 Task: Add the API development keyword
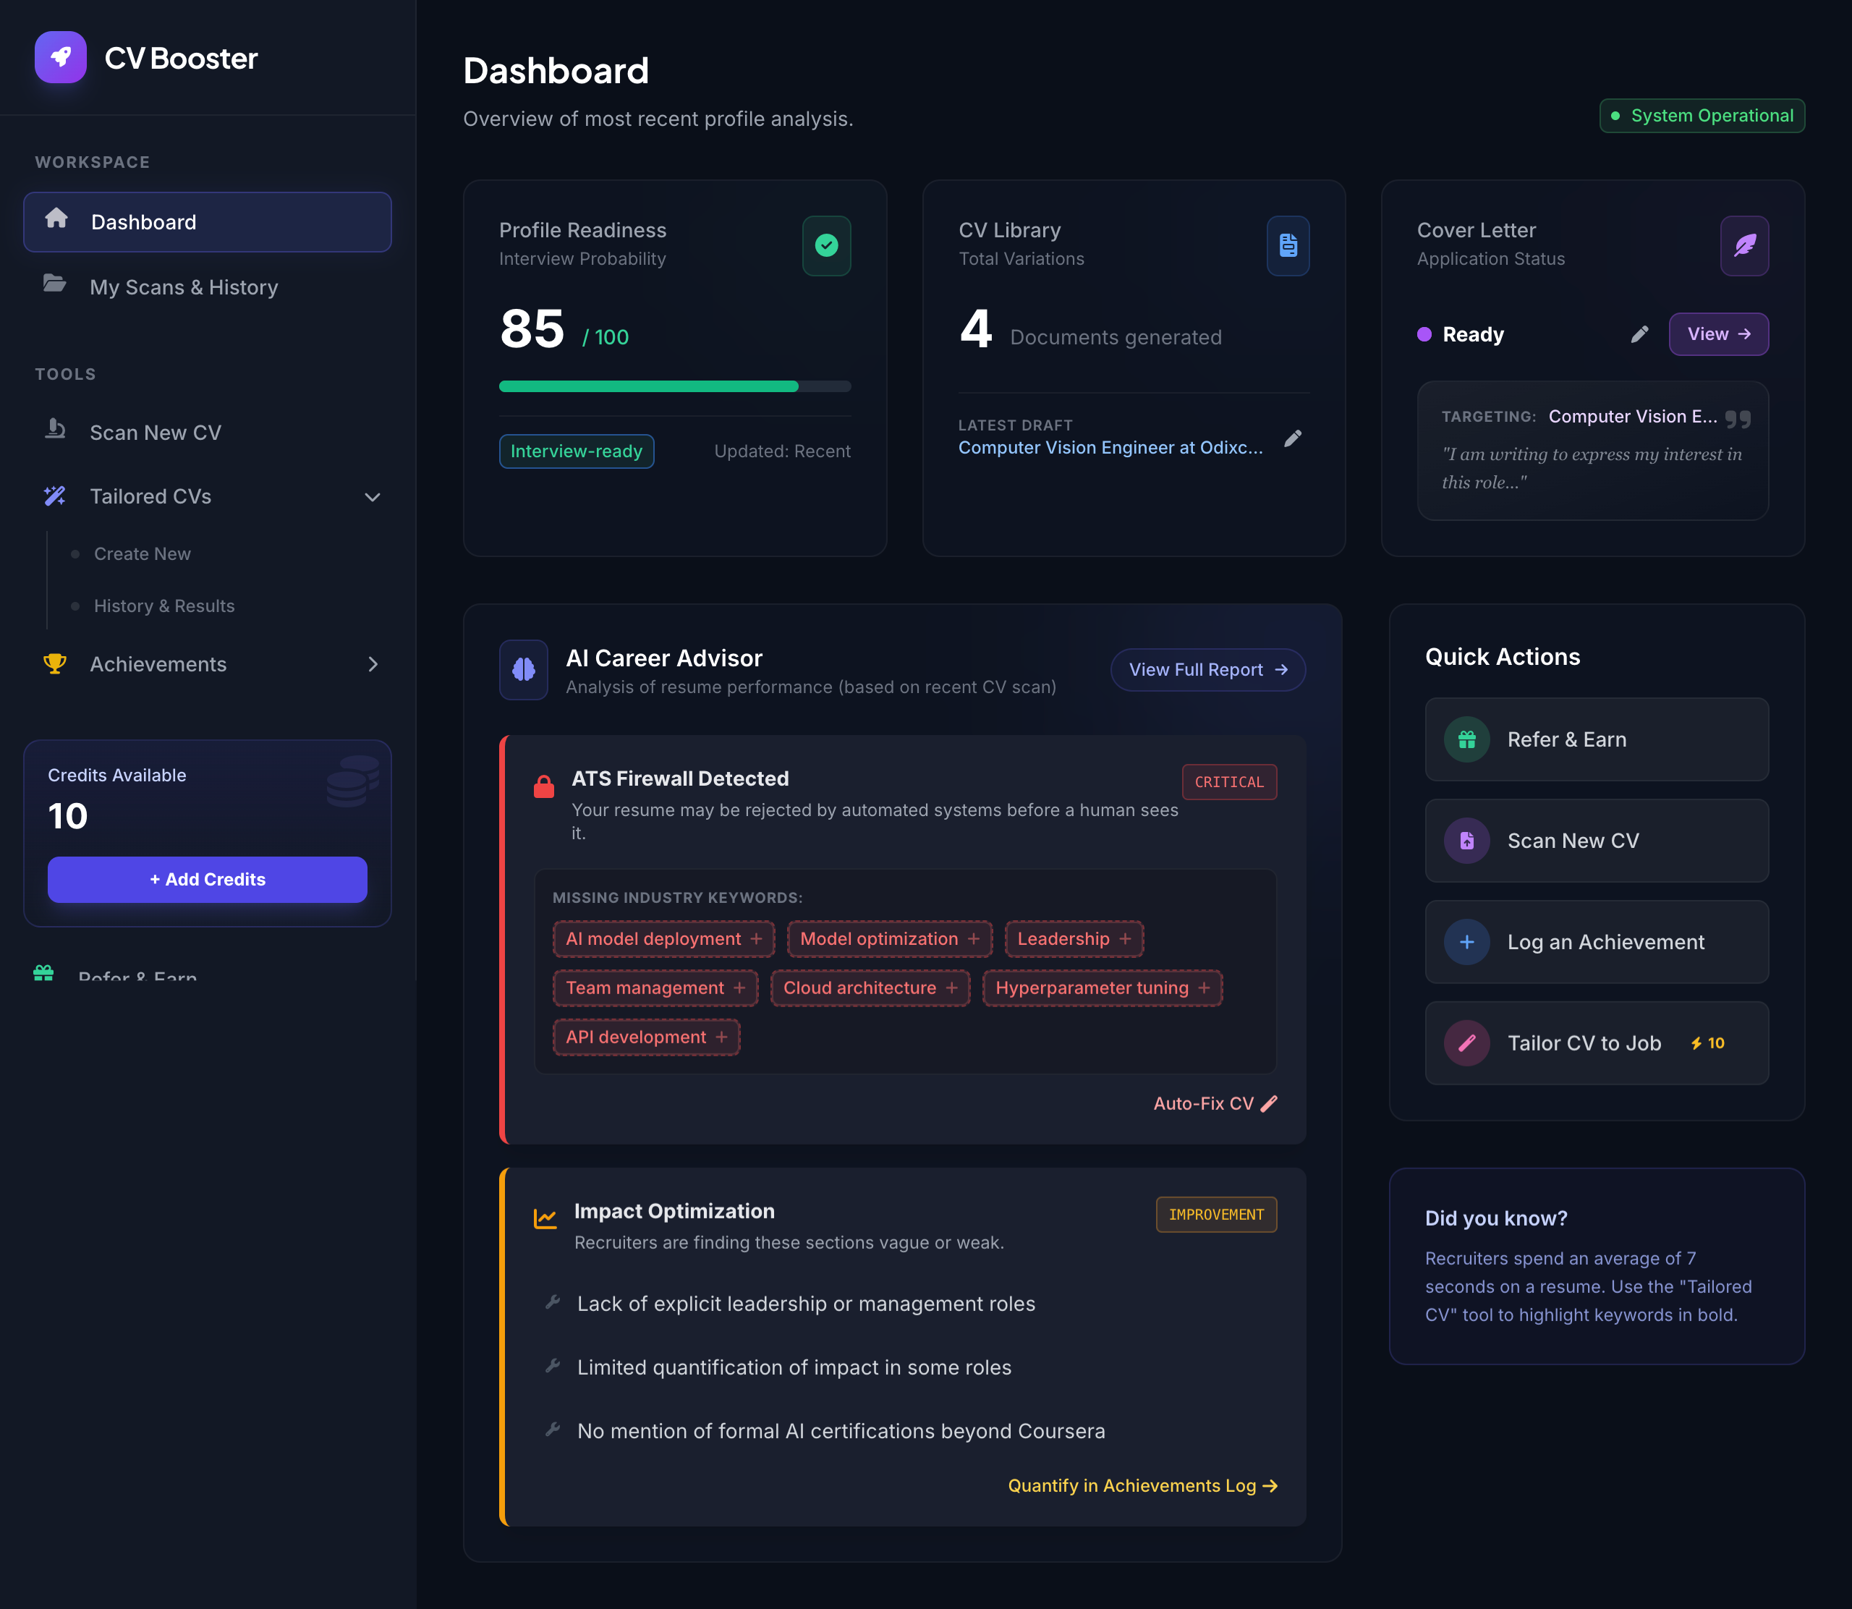tap(646, 1037)
